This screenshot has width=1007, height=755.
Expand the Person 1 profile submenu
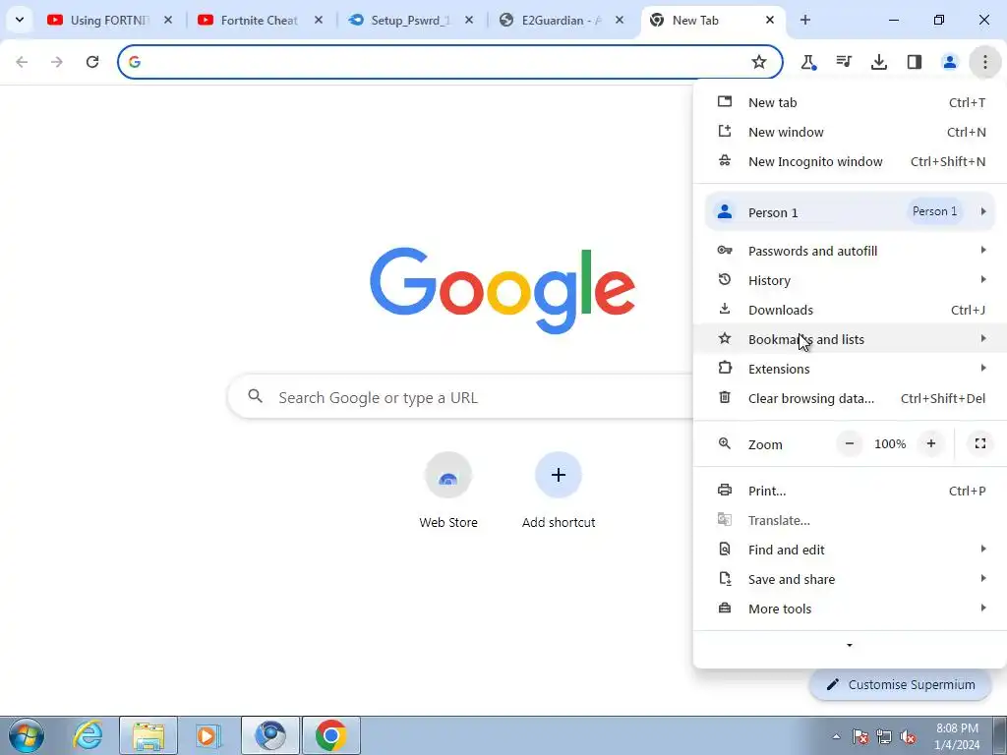(x=850, y=212)
